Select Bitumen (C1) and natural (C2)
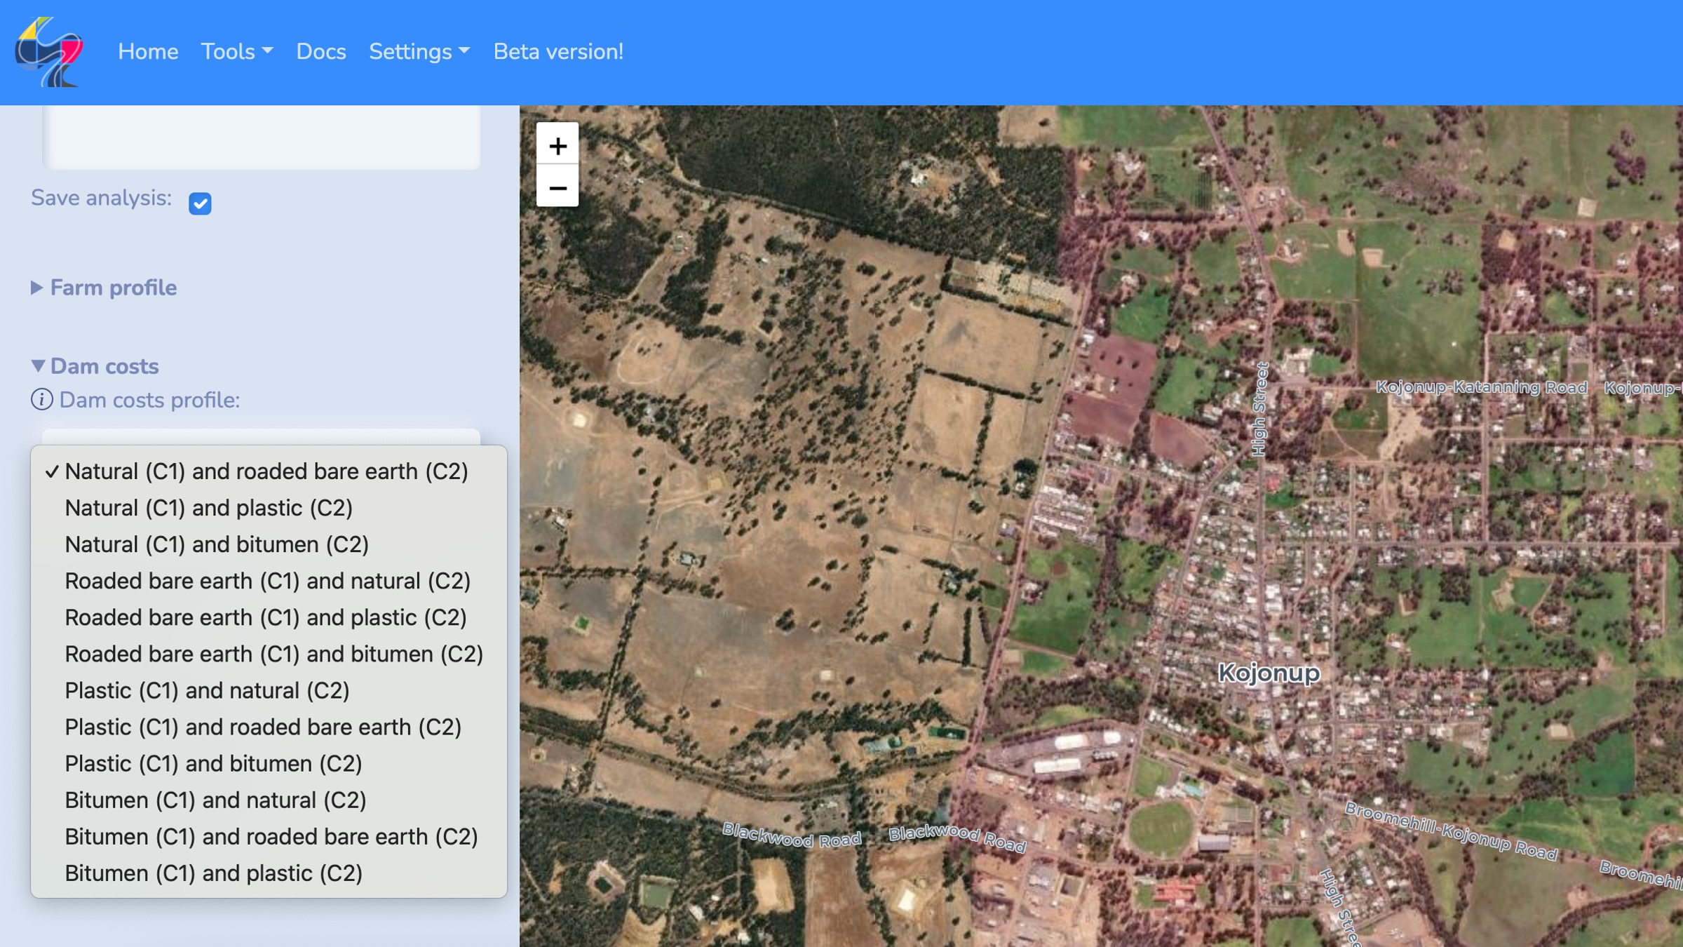1683x947 pixels. point(269,800)
